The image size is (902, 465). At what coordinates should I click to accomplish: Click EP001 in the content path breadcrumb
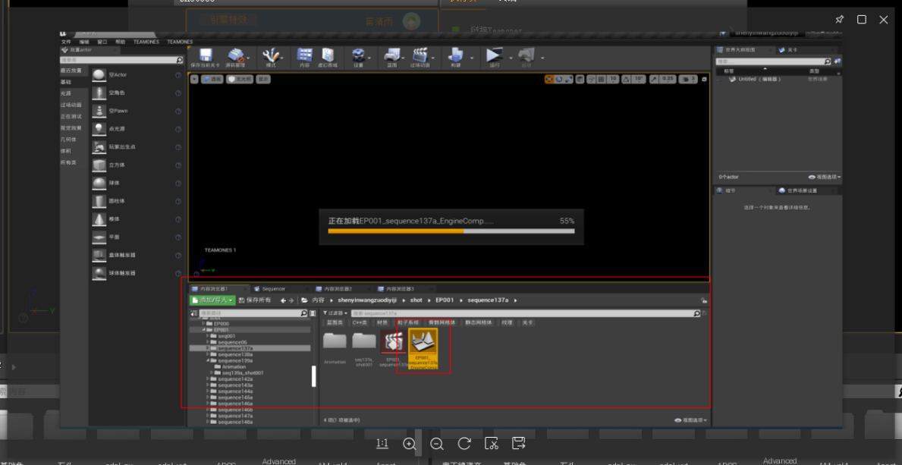(444, 300)
